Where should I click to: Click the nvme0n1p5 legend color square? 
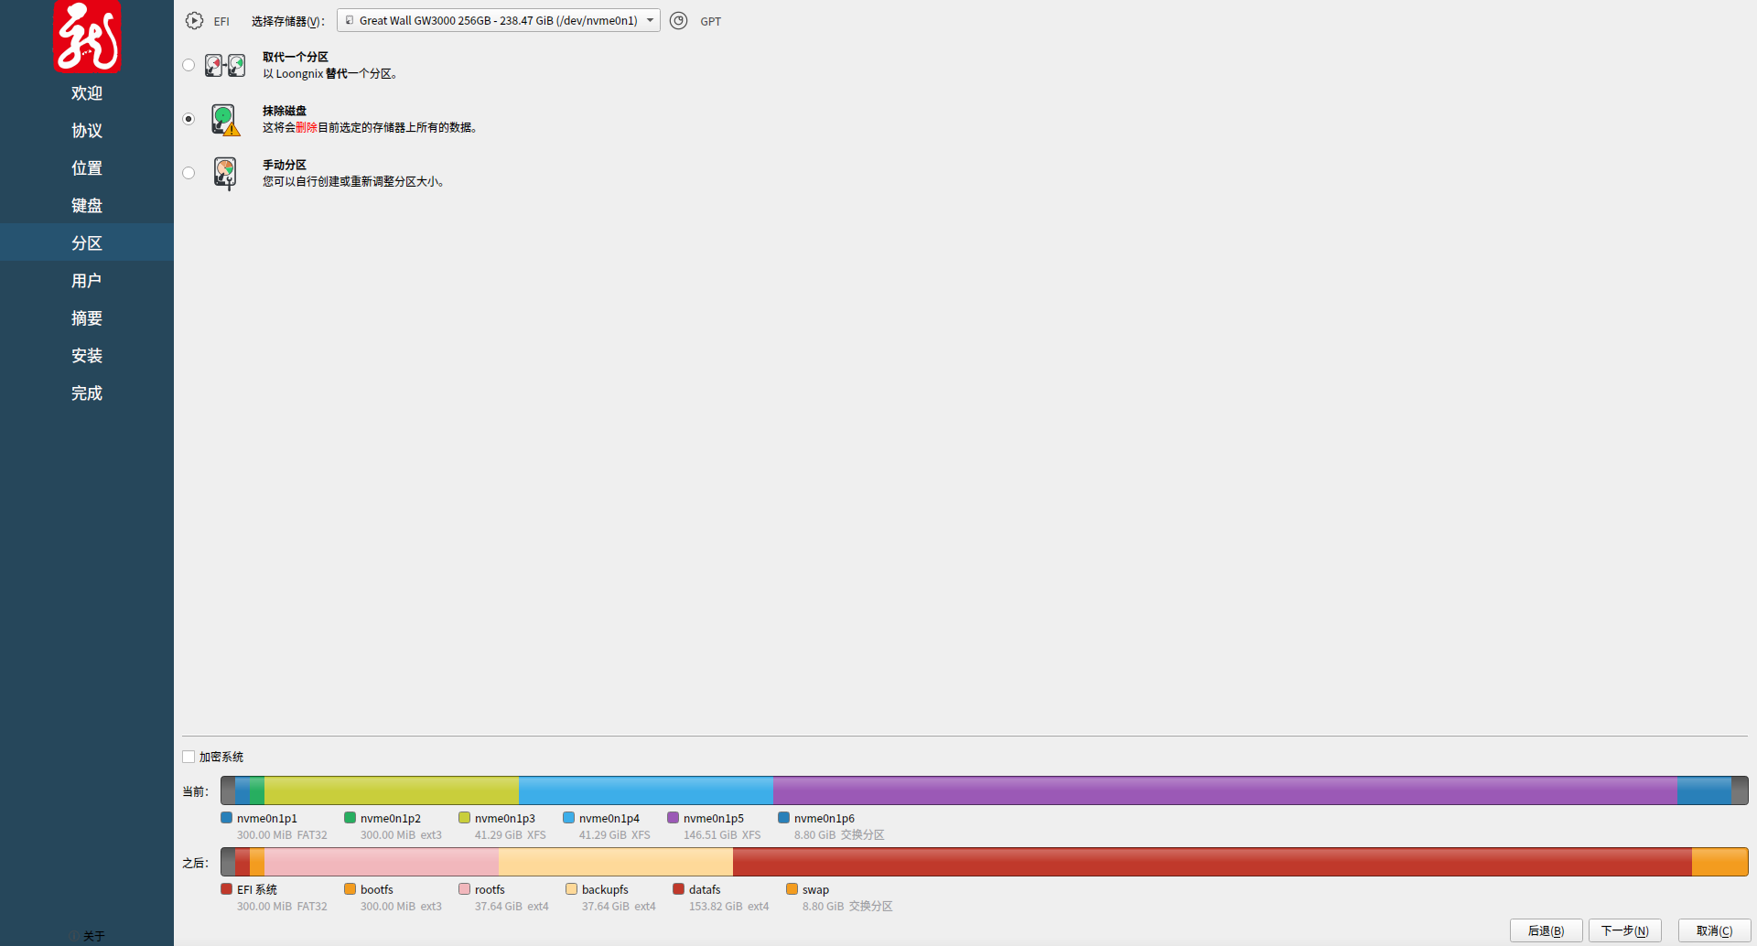pos(674,818)
